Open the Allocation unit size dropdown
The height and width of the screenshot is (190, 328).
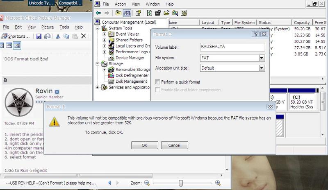(262, 68)
